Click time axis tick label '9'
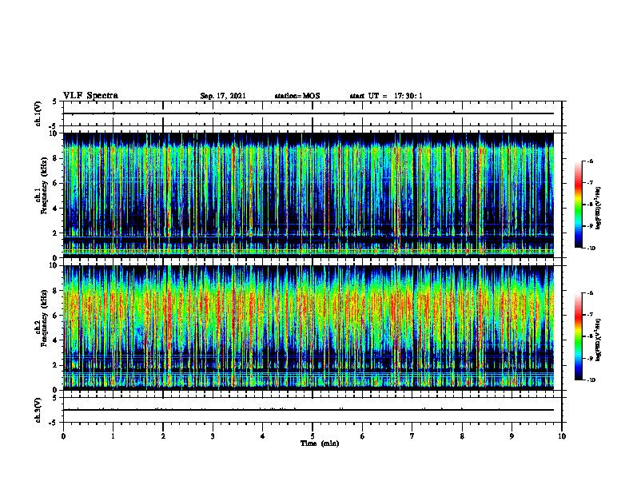 (x=512, y=436)
